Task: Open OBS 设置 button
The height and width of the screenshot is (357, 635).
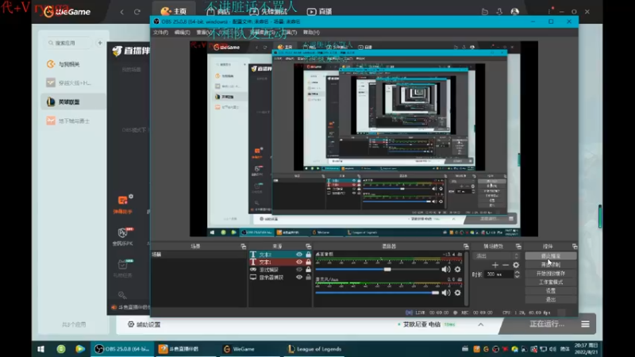Action: [551, 291]
